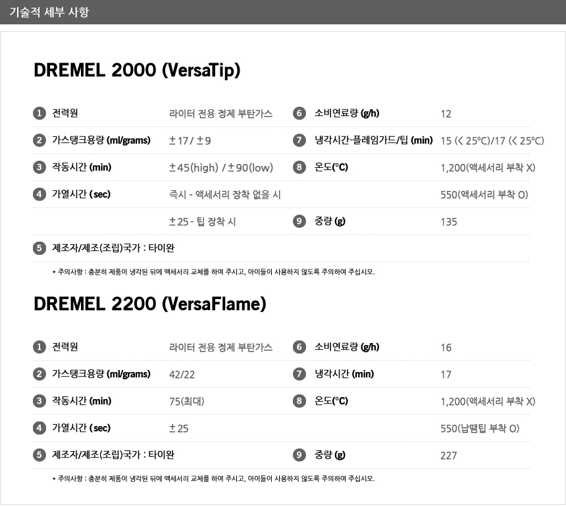Click the number 5 icon beside 제조자 in DREMEL 2200
This screenshot has height=507, width=566.
pyautogui.click(x=39, y=454)
